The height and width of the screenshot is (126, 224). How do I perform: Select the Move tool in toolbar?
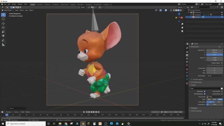[x=3, y=23]
